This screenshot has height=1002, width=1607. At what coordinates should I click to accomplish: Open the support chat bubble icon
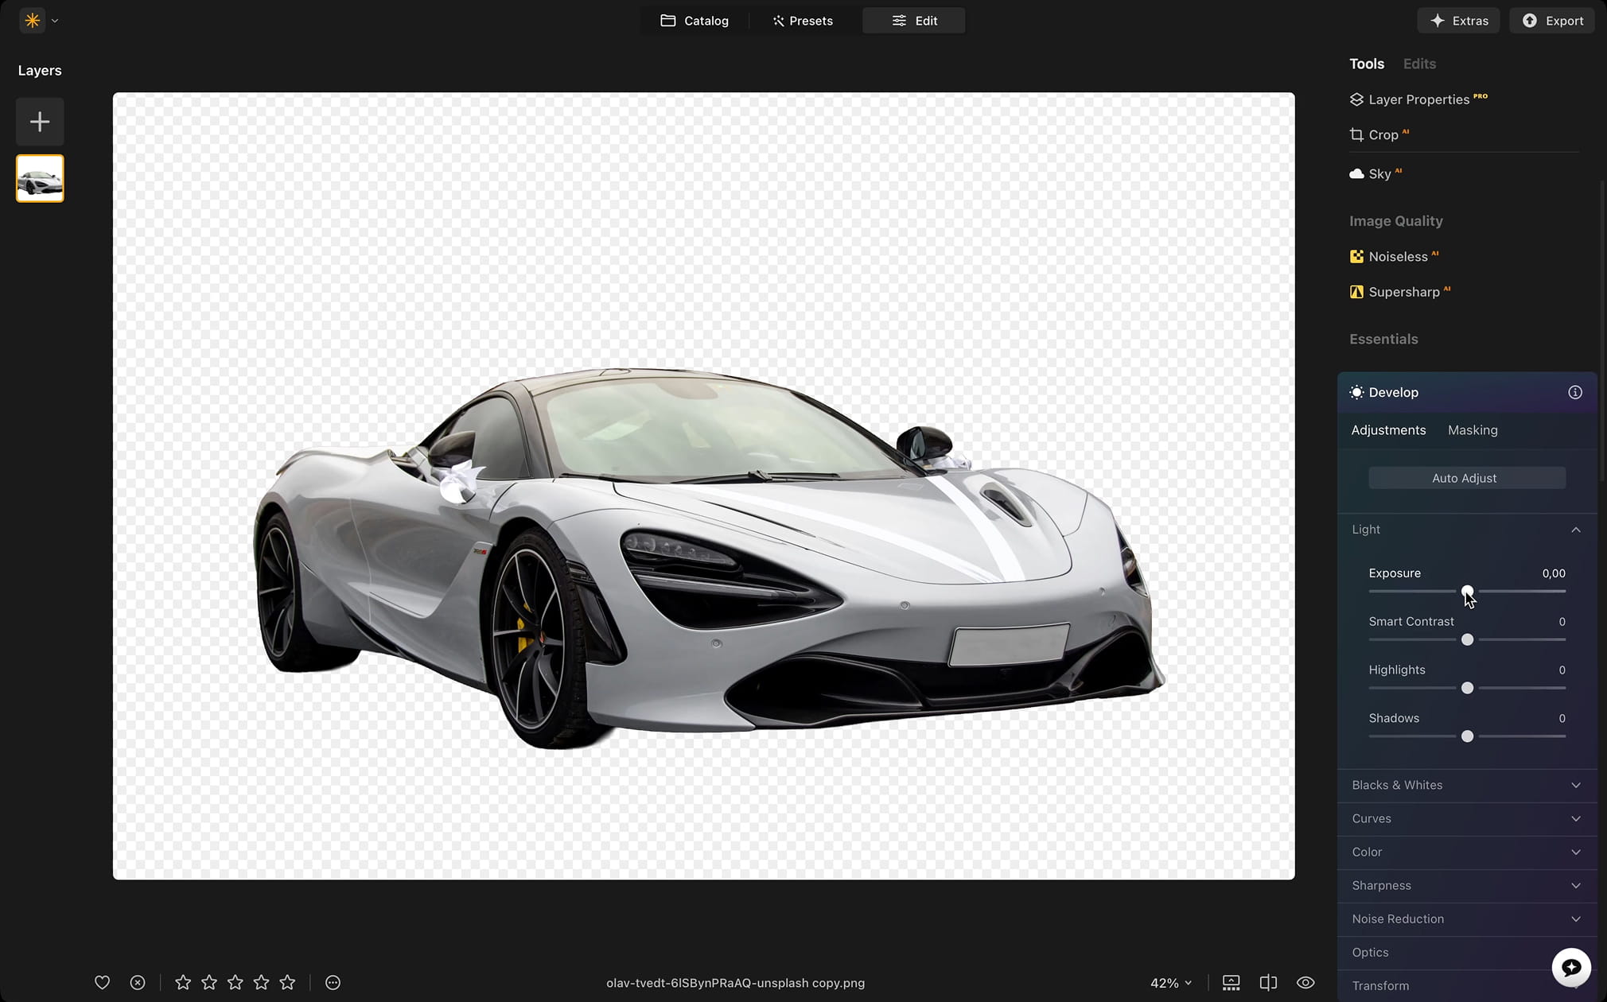1570,967
